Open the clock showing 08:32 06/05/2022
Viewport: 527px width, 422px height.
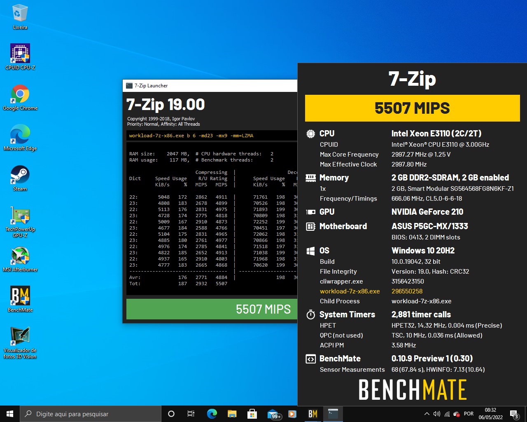pos(490,414)
